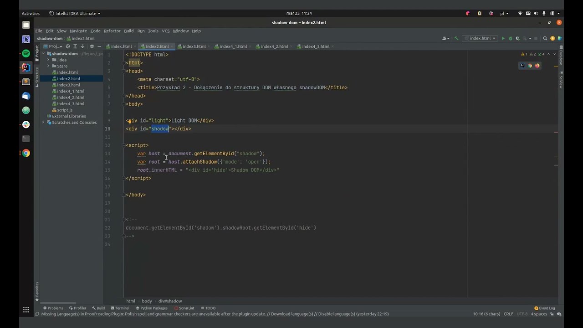The width and height of the screenshot is (583, 328).
Task: Open the Refactor menu
Action: [112, 31]
